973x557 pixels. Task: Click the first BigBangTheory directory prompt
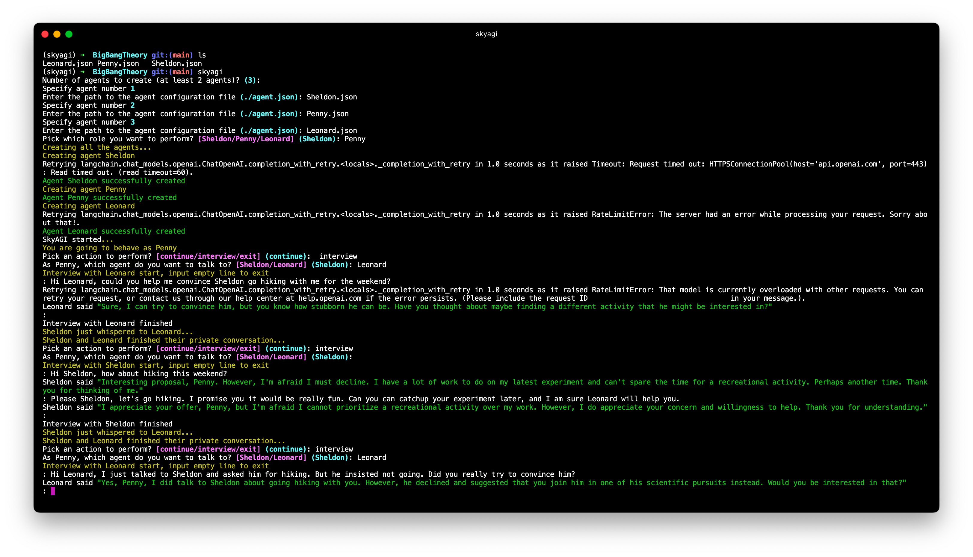120,55
